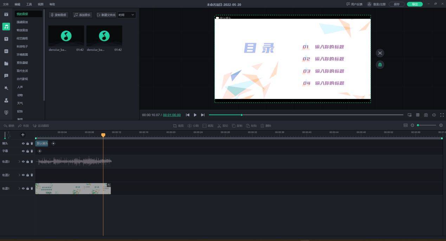The image size is (446, 241).
Task: Click the preview volume speaker icon
Action: (434, 115)
